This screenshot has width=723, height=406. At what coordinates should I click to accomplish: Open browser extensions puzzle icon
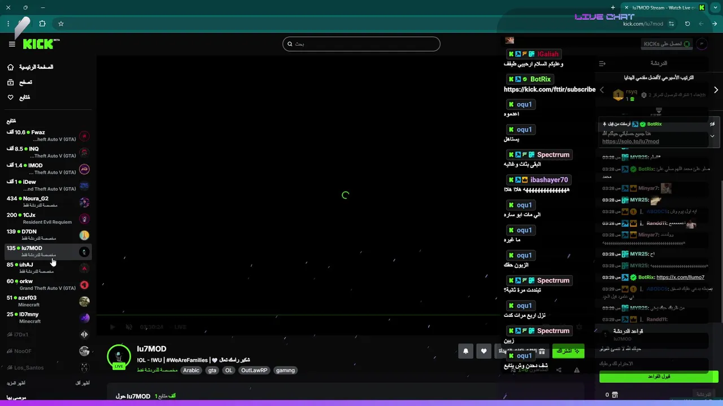click(42, 24)
